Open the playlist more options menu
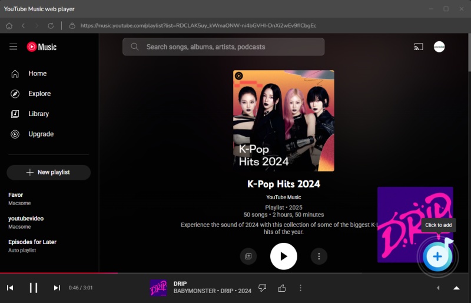471x303 pixels. pos(319,256)
